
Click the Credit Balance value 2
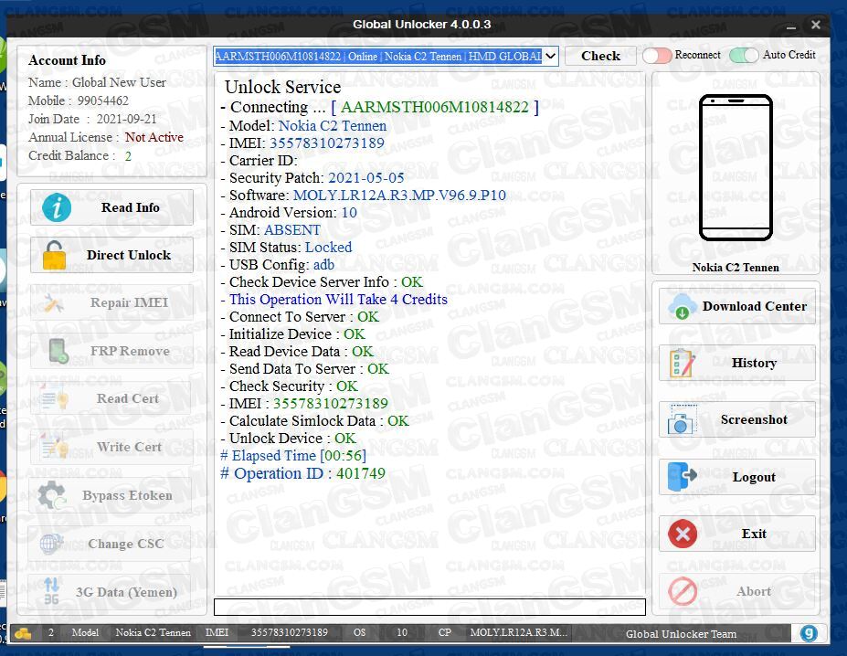coord(128,156)
